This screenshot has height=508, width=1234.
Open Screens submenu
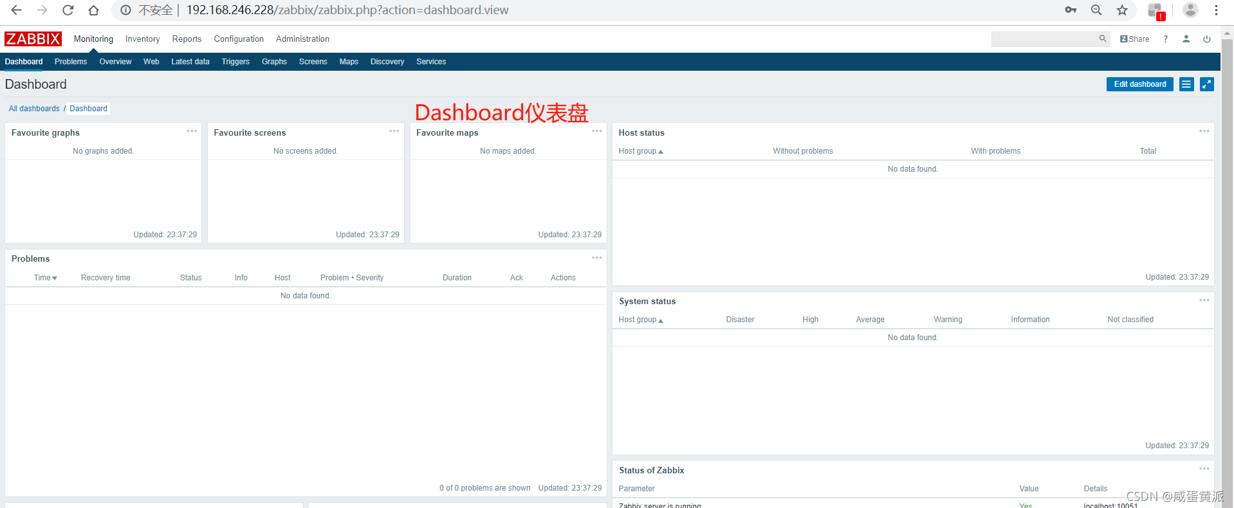[x=313, y=62]
